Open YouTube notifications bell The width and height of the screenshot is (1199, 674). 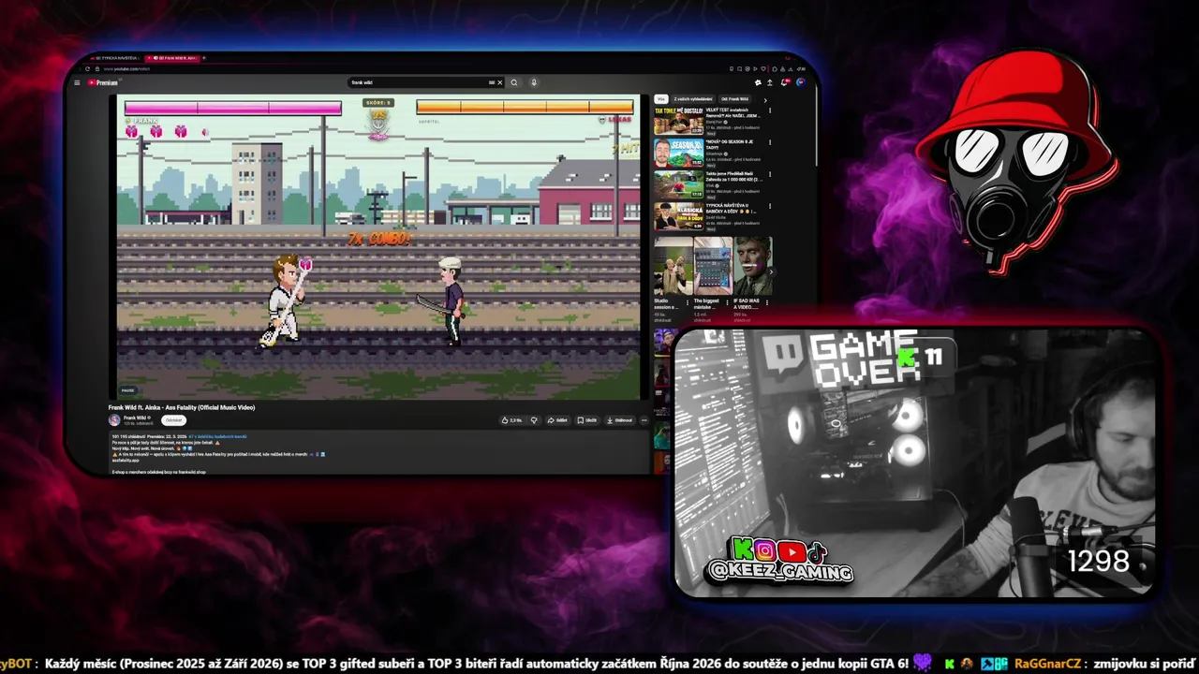[x=784, y=82]
